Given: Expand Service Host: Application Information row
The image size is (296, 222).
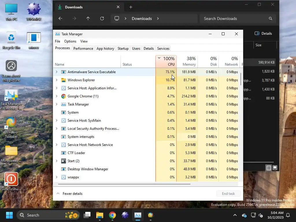Looking at the screenshot, I should tap(56, 88).
